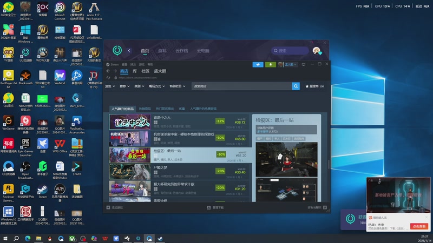Select the 人气飙升的免费游戏 store list tab
The width and height of the screenshot is (433, 243).
(x=204, y=109)
